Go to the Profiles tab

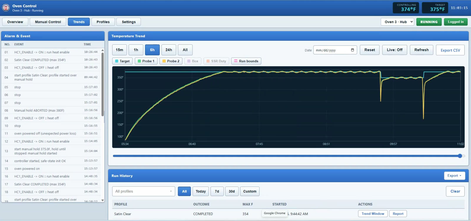(x=103, y=22)
